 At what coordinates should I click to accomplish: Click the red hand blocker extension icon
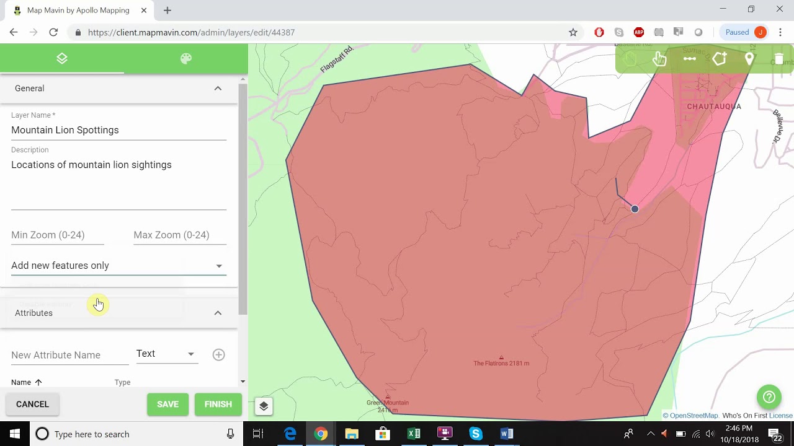pyautogui.click(x=599, y=32)
